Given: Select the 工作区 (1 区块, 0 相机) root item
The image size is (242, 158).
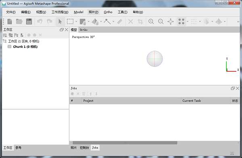Looking at the screenshot, I should [24, 41].
